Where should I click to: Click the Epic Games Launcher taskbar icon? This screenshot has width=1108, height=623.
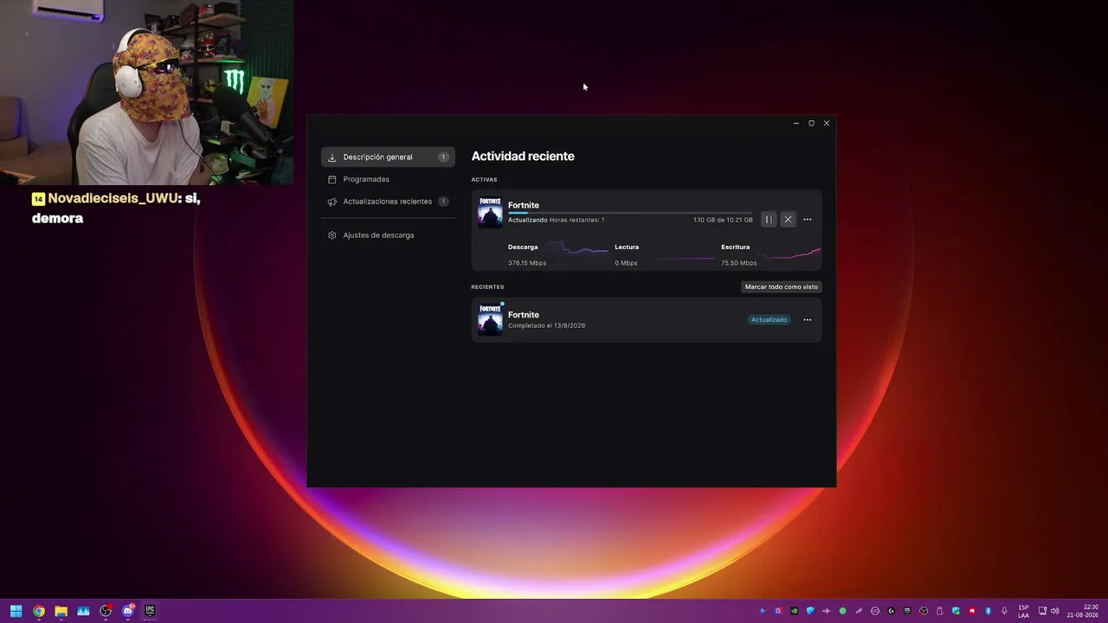pos(150,611)
